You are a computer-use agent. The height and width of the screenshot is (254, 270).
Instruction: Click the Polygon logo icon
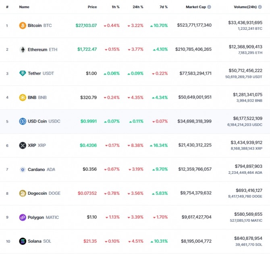[23, 217]
